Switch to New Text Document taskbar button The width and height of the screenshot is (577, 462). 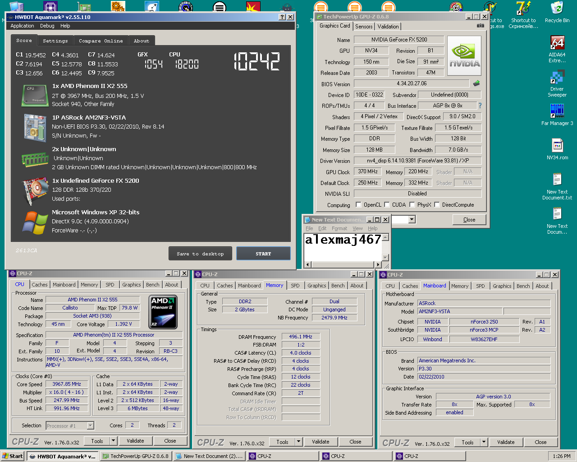click(209, 456)
